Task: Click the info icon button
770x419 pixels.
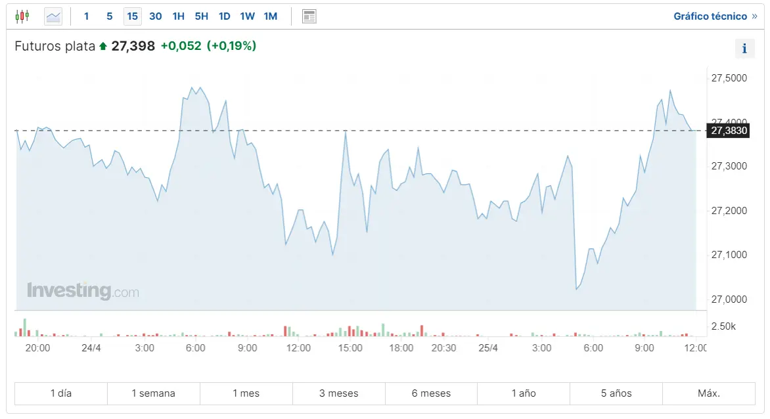Action: [744, 49]
